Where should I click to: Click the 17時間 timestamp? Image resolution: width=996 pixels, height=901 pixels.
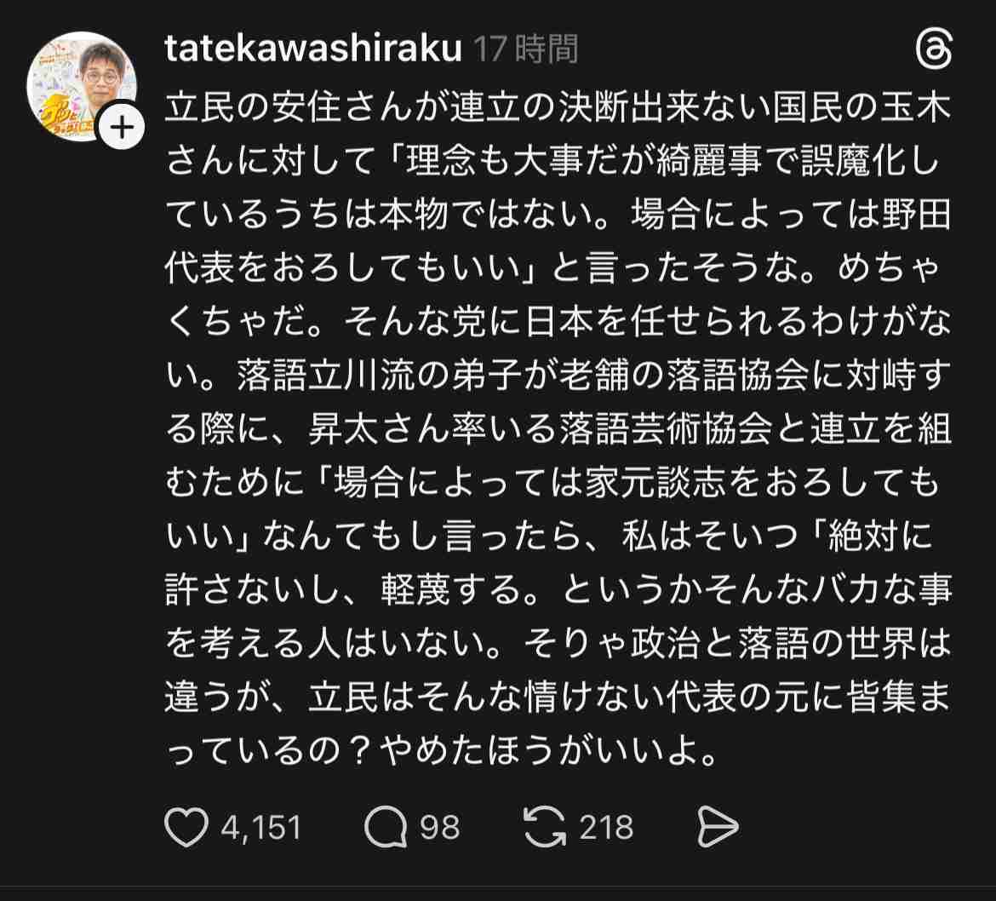[x=526, y=50]
